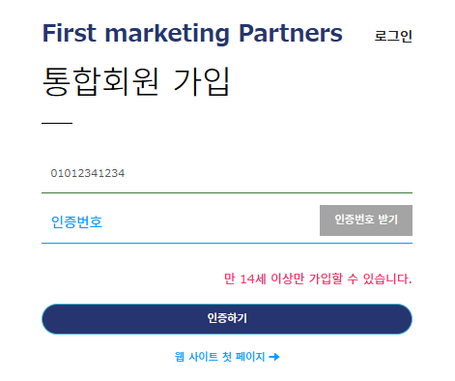Focus the phone number field showing 01012341234
The width and height of the screenshot is (455, 381).
coord(227,173)
